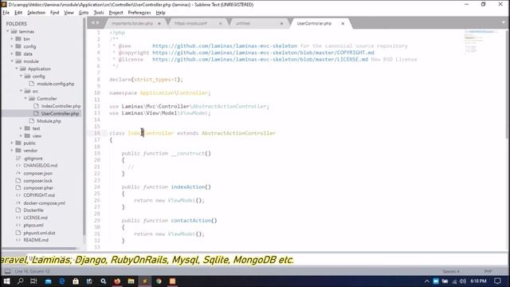Change syntax via PHP status label
The height and width of the screenshot is (287, 510).
(x=488, y=271)
